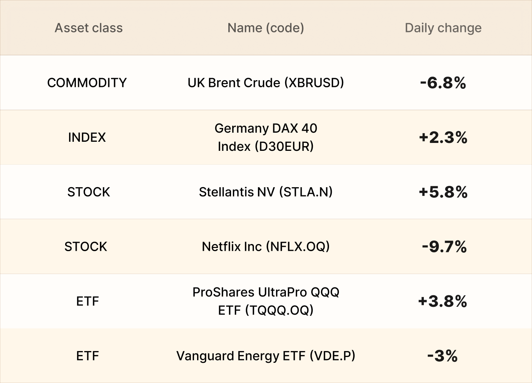Viewport: 532px width, 383px height.
Task: Open Vanguard Energy ETF (VDE.P) entry
Action: (266, 356)
